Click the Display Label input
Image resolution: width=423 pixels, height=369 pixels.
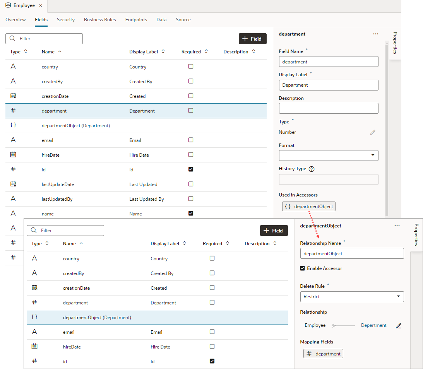tap(329, 85)
